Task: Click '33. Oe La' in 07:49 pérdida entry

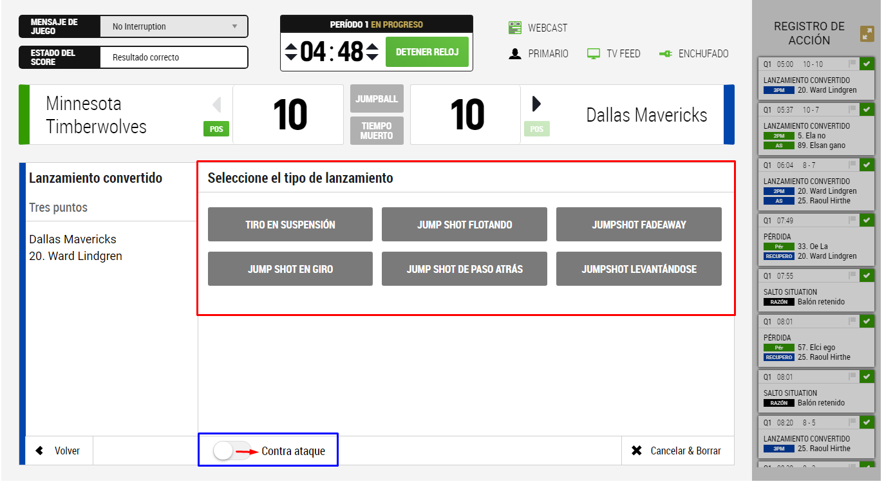Action: [812, 247]
